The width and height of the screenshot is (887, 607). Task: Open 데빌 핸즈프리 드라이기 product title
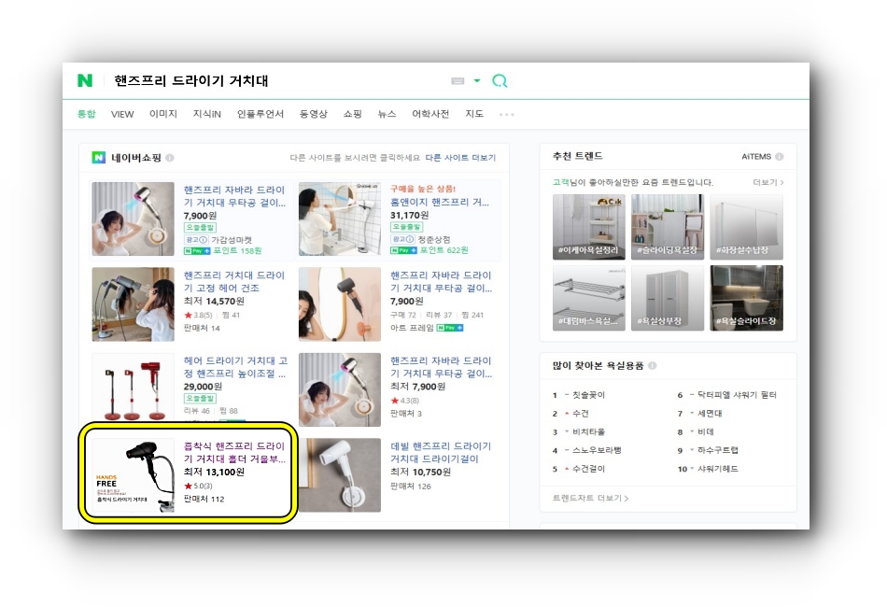click(441, 452)
